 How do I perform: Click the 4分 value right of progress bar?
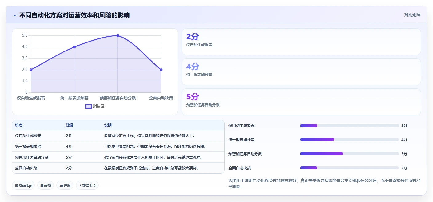click(x=404, y=140)
